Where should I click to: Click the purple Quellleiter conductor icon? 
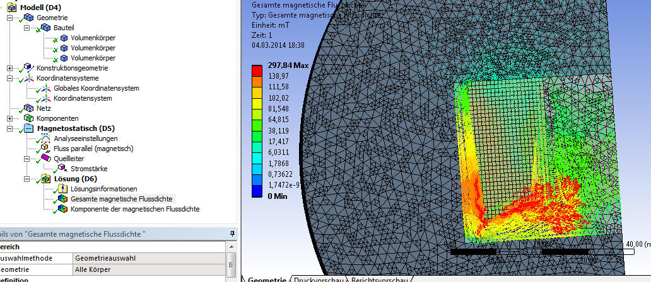coord(45,159)
